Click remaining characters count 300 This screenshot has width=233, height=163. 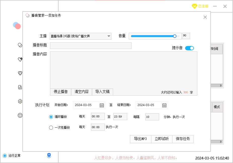185,92
